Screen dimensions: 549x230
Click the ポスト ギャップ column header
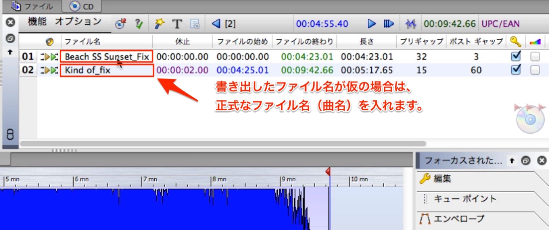(476, 42)
